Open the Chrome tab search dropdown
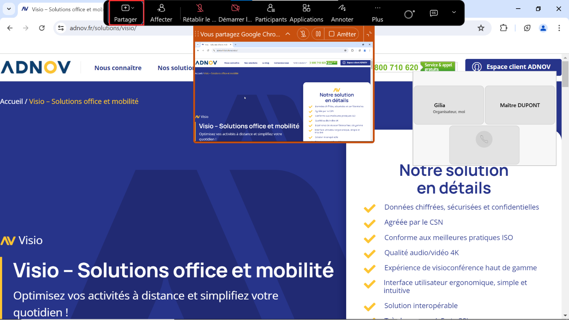The height and width of the screenshot is (320, 569). click(x=9, y=9)
